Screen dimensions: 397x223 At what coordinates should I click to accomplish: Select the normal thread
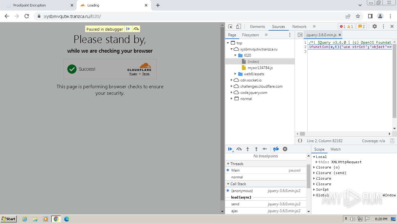(x=266, y=177)
